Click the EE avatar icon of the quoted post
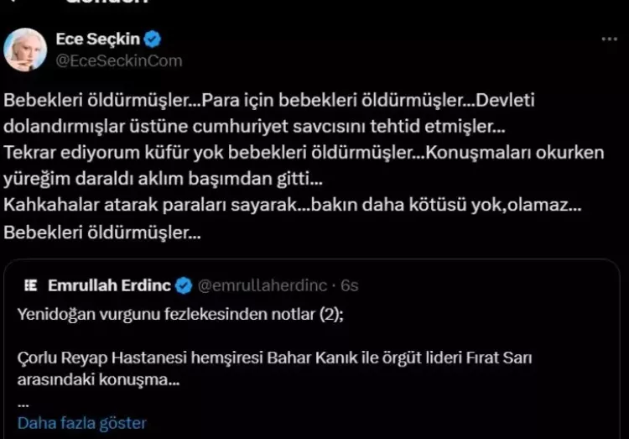The height and width of the screenshot is (439, 629). 30,285
